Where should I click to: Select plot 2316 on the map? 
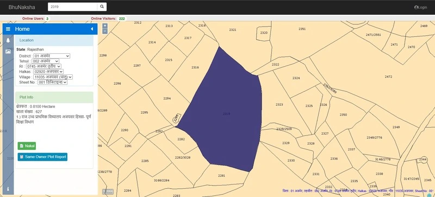[195, 67]
